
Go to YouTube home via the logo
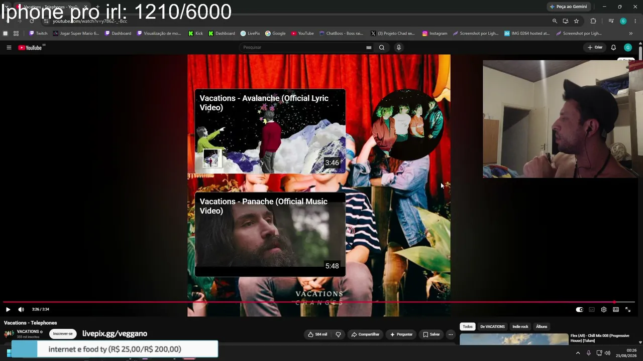click(30, 48)
